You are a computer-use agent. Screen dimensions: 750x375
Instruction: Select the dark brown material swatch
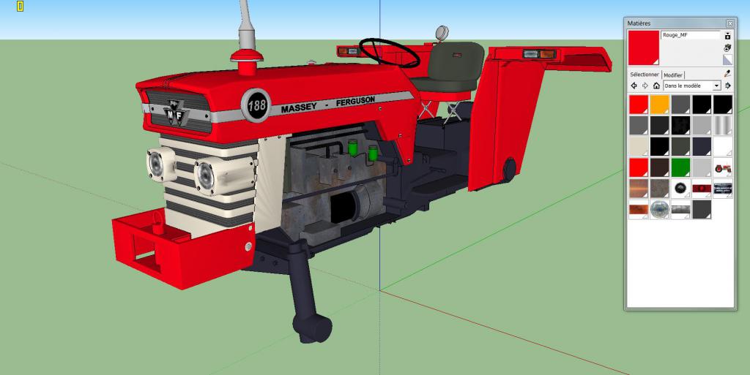coord(659,168)
